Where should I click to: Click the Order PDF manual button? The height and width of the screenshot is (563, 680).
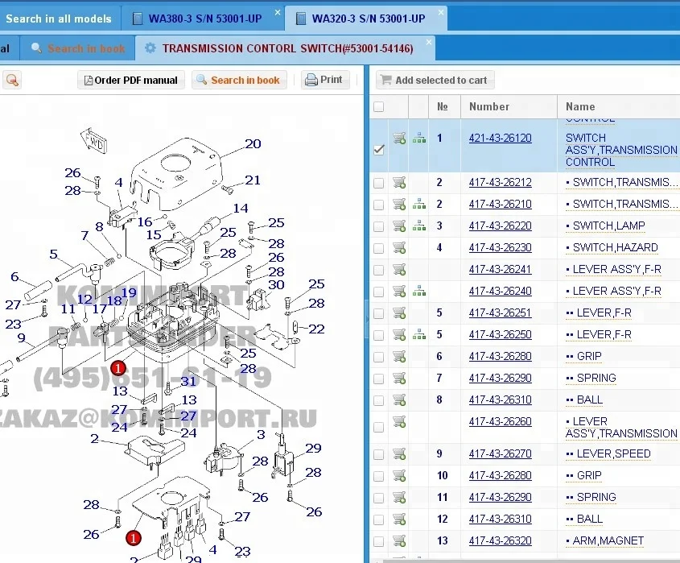(x=131, y=80)
